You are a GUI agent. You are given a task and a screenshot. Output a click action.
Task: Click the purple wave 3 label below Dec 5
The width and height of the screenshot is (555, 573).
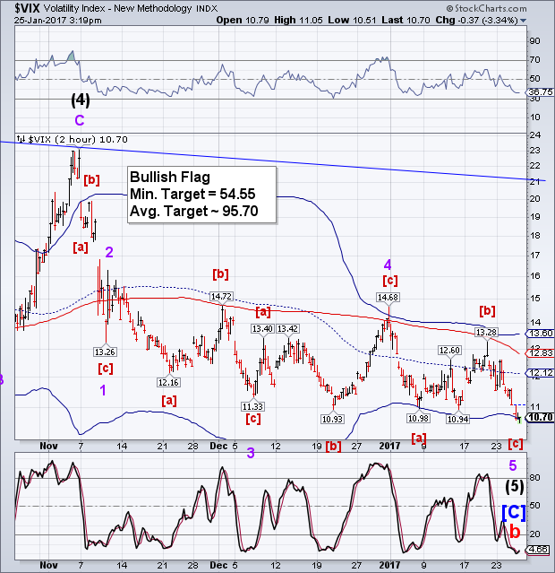coord(251,454)
